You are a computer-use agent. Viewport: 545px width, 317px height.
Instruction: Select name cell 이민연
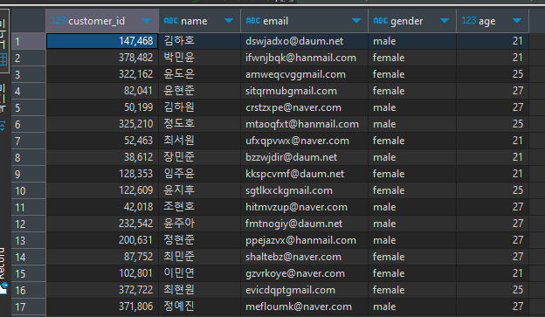tap(199, 273)
